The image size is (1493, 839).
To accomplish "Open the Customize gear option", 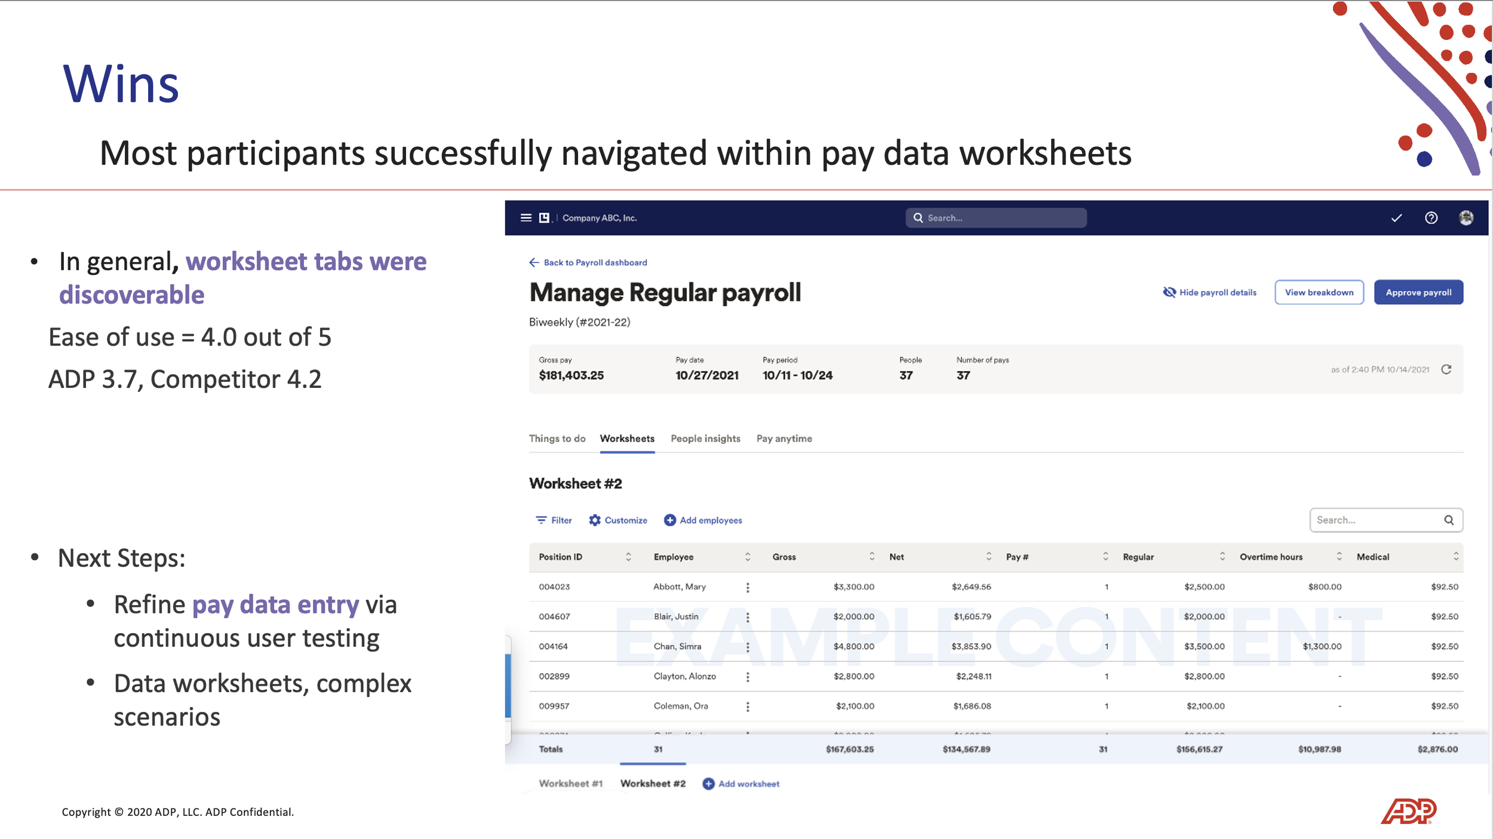I will tap(618, 520).
